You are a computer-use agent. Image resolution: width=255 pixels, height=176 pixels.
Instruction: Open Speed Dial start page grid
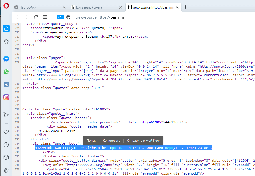click(x=45, y=17)
